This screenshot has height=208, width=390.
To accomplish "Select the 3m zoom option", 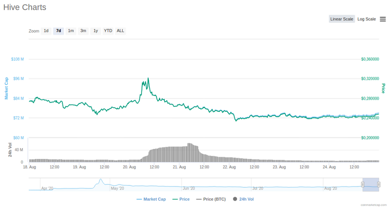I will 83,31.
